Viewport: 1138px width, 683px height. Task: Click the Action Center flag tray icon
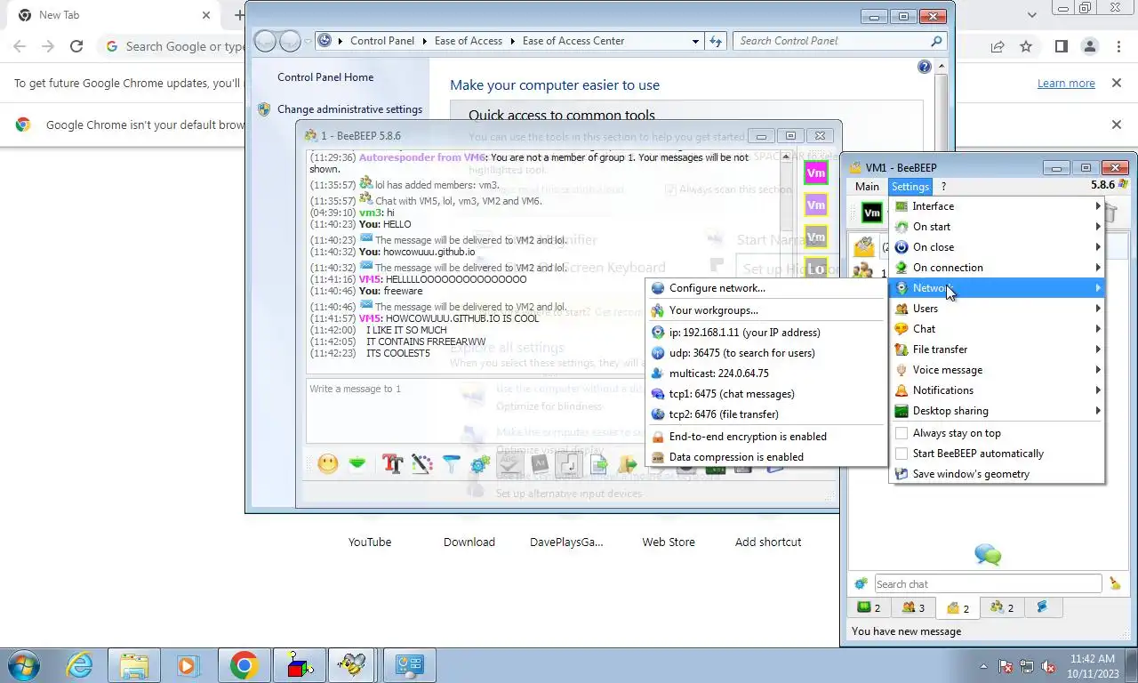[1006, 666]
